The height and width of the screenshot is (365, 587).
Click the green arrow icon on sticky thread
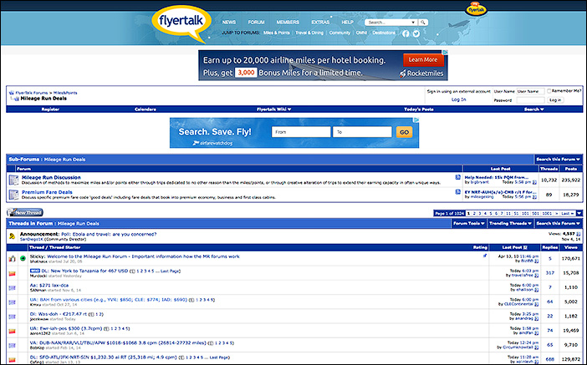click(23, 258)
